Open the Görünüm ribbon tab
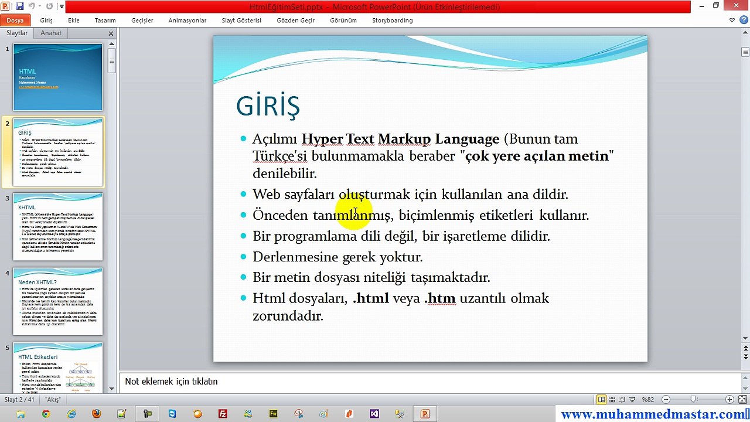The image size is (750, 422). click(343, 21)
